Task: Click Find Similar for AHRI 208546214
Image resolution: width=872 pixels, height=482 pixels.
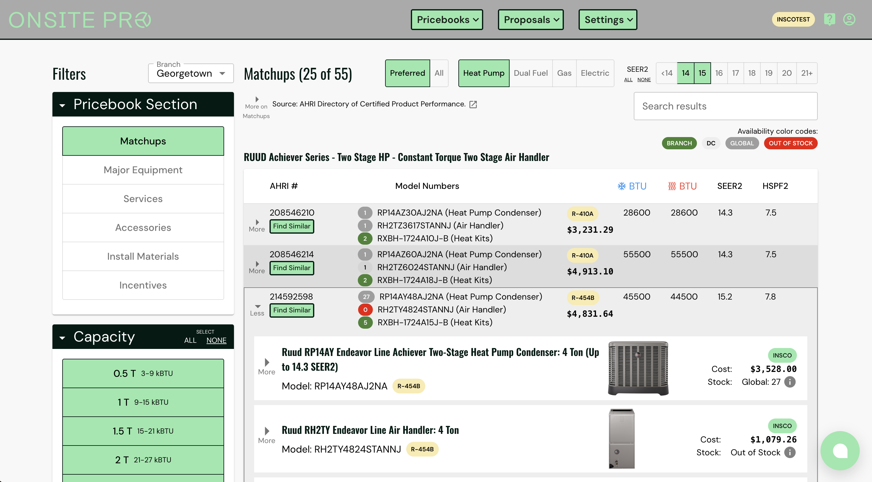Action: (x=292, y=268)
